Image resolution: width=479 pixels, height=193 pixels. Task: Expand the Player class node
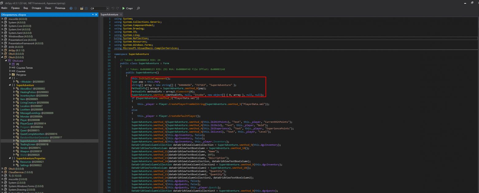[x=14, y=120]
